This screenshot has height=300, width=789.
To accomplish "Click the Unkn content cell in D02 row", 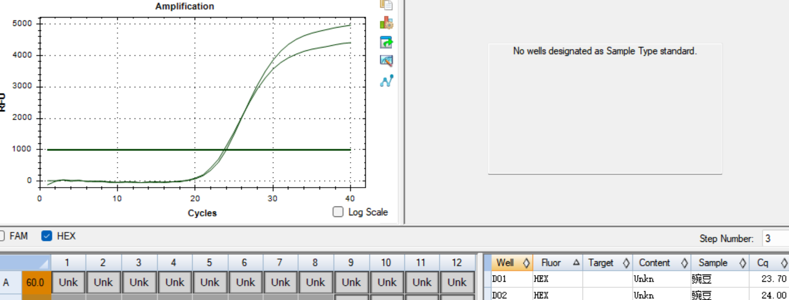I will point(661,294).
